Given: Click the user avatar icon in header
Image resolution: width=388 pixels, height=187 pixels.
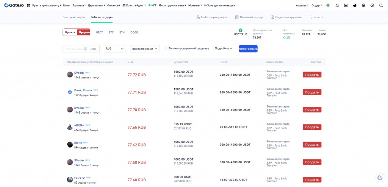Looking at the screenshot, I should tap(328, 5).
